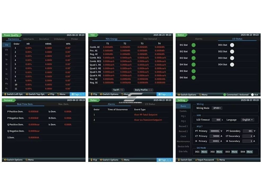Open the Wiring Mode 3P4W dropdown
Viewport: 262px width, 196px height.
point(217,108)
